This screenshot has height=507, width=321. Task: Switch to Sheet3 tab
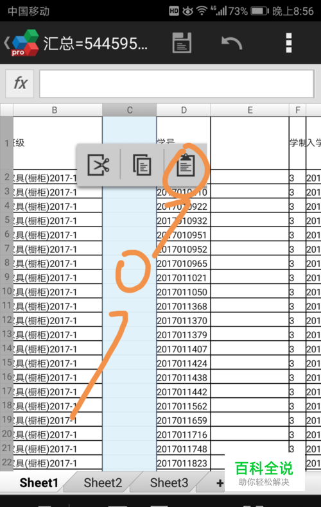click(x=169, y=483)
